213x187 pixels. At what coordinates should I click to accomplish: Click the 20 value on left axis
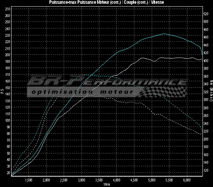tap(8, 172)
